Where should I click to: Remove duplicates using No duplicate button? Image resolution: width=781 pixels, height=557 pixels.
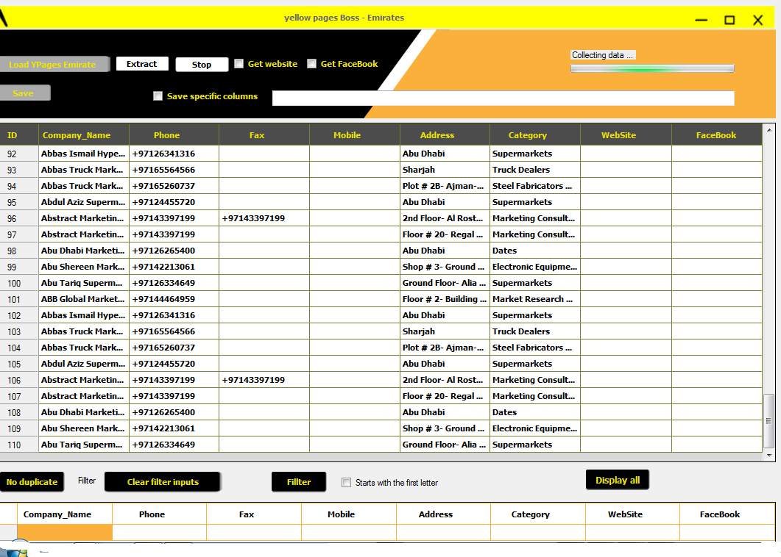(32, 482)
